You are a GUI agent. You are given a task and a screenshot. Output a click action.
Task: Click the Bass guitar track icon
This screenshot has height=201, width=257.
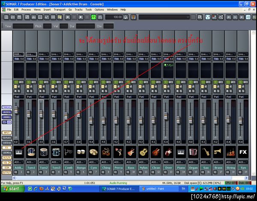[131, 152]
